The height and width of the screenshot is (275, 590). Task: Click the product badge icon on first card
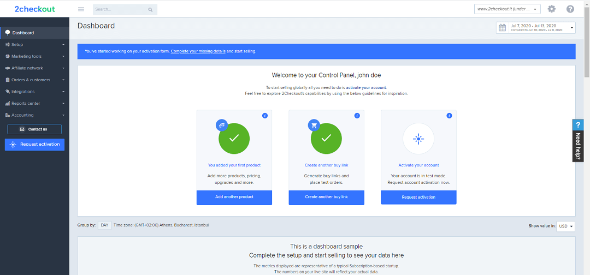click(222, 125)
